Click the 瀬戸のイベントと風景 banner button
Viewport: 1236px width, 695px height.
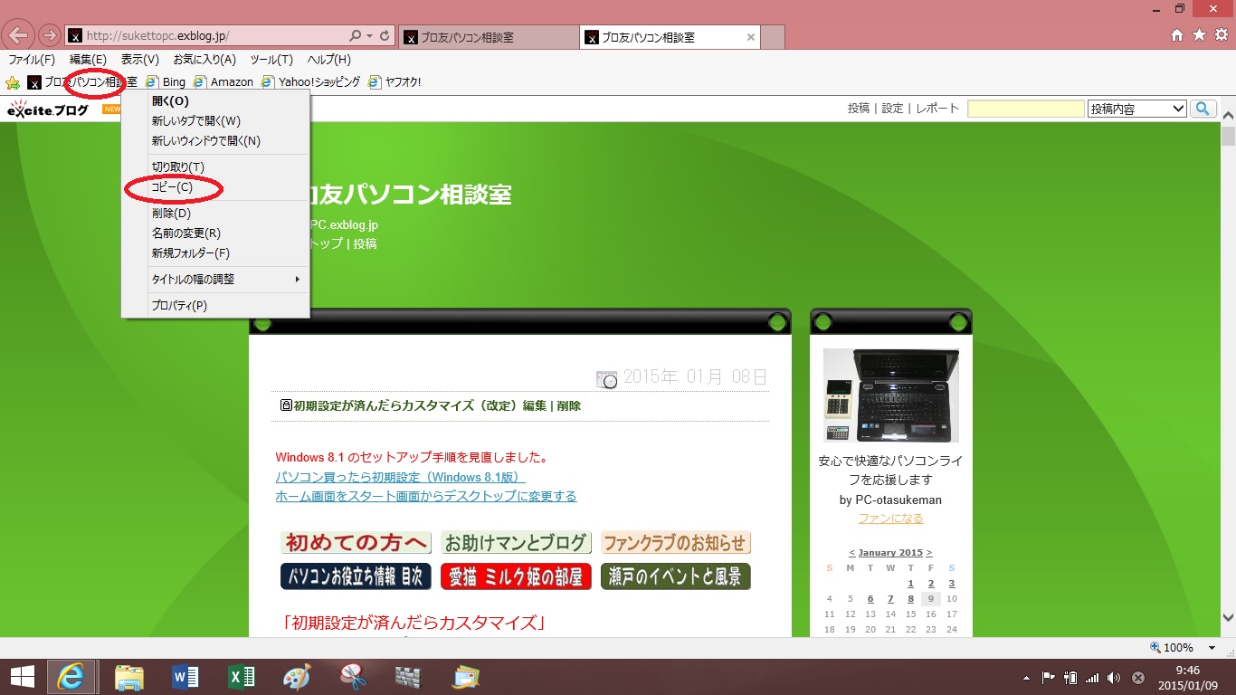(676, 576)
